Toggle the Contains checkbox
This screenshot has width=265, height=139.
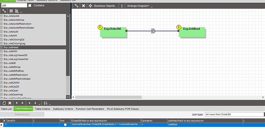point(30,5)
